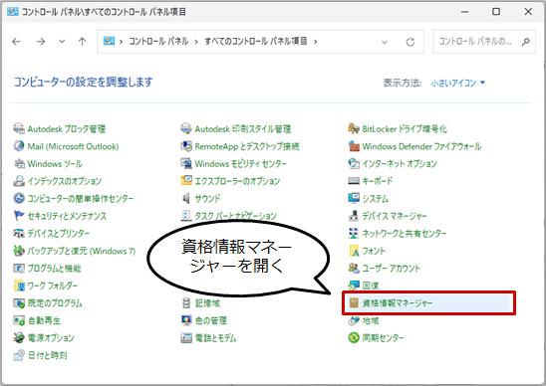Click the Autodesk プロッタ管理 icon

coord(19,128)
